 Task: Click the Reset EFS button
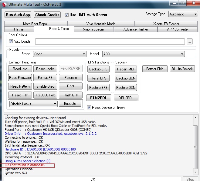click(x=98, y=78)
